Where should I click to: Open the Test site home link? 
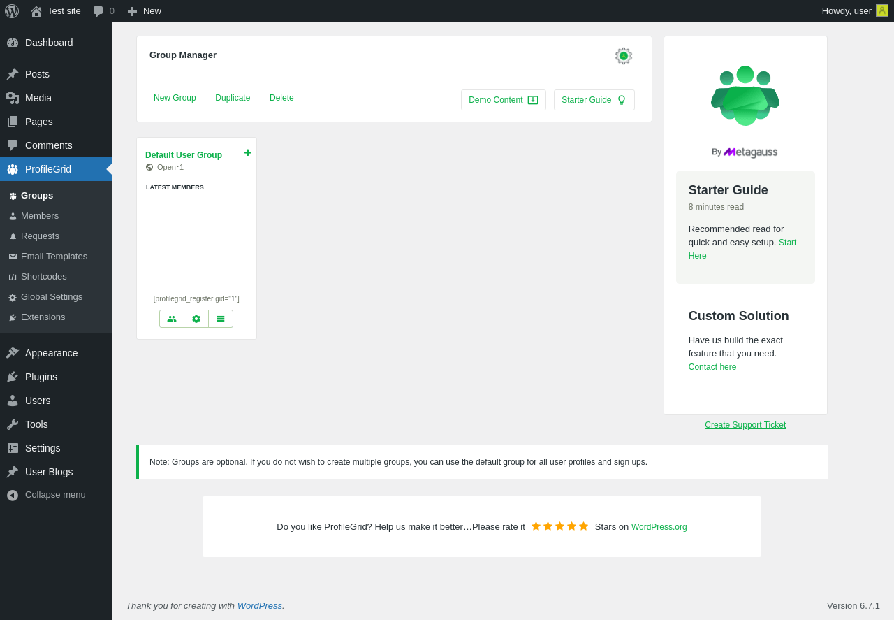pos(56,11)
